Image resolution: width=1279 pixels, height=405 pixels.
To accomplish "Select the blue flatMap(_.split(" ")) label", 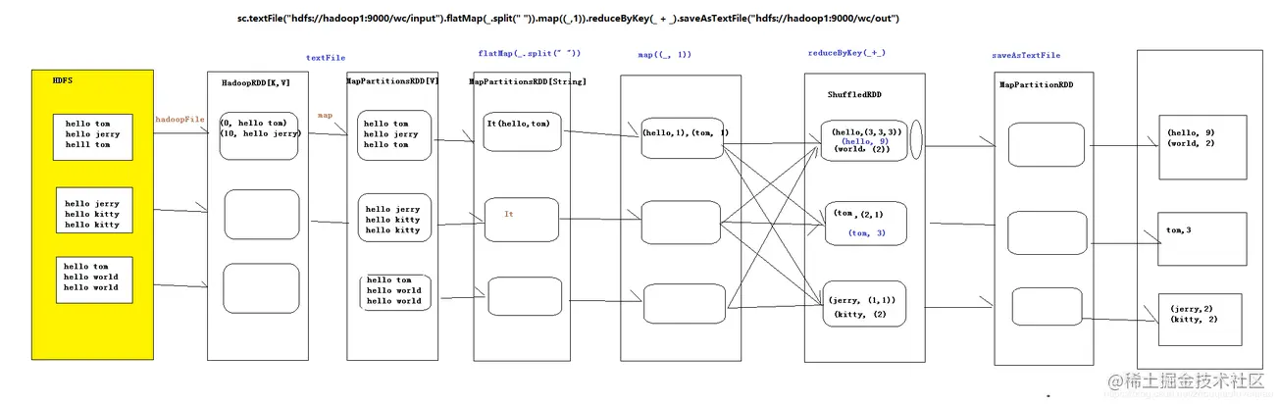I will click(x=530, y=52).
